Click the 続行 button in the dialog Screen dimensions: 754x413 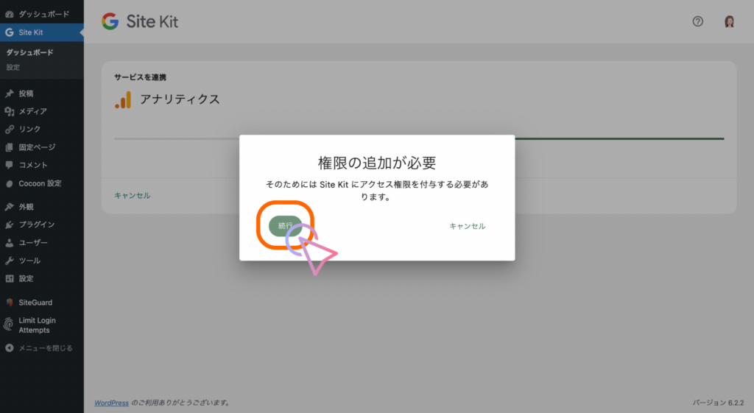[286, 226]
